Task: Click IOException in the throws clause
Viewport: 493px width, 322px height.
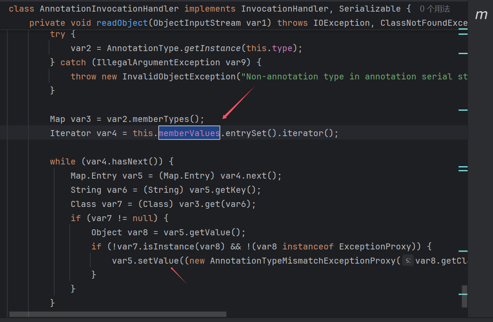Action: [342, 23]
